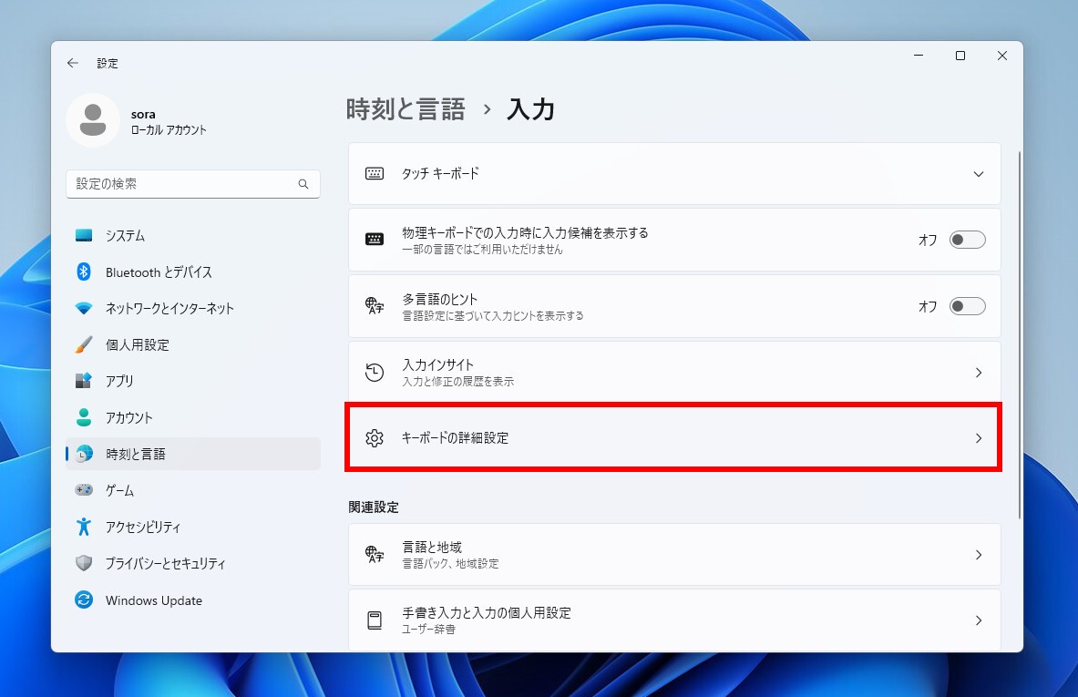Open アプリ via its sidebar icon
1078x697 pixels.
coord(83,381)
